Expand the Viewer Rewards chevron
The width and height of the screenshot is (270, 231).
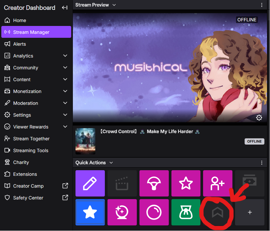click(65, 127)
